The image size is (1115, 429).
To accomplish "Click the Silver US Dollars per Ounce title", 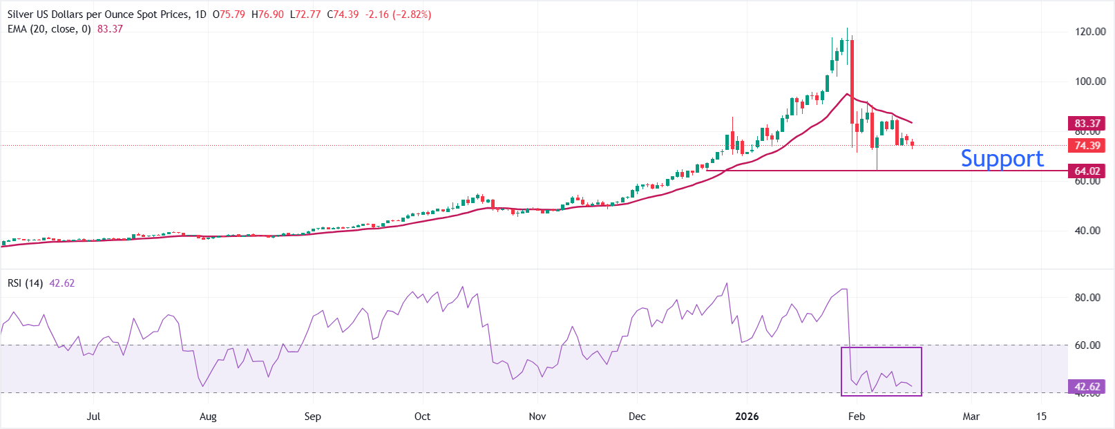I will tap(97, 15).
